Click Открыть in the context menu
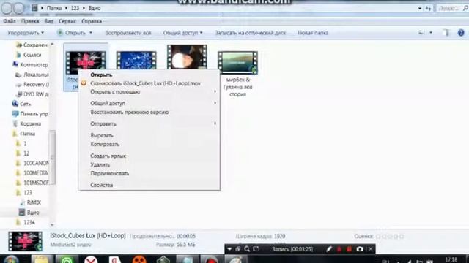Viewport: 469px width, 263px height. click(101, 75)
